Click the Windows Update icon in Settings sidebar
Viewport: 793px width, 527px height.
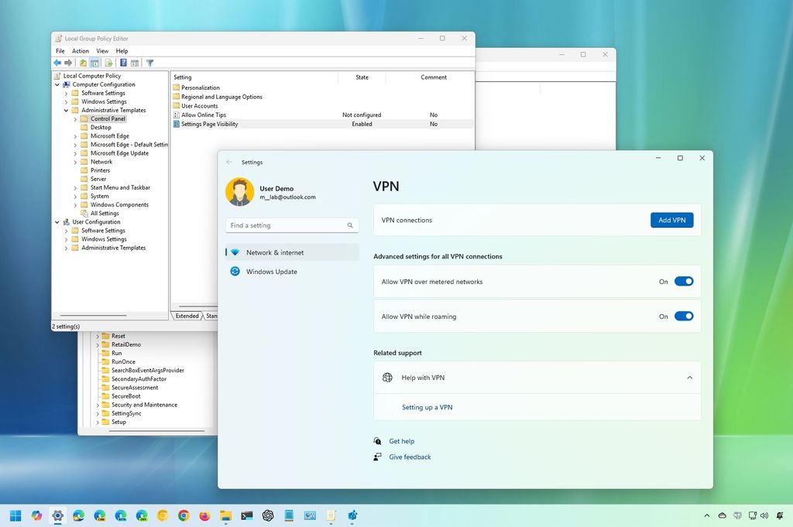click(x=233, y=272)
